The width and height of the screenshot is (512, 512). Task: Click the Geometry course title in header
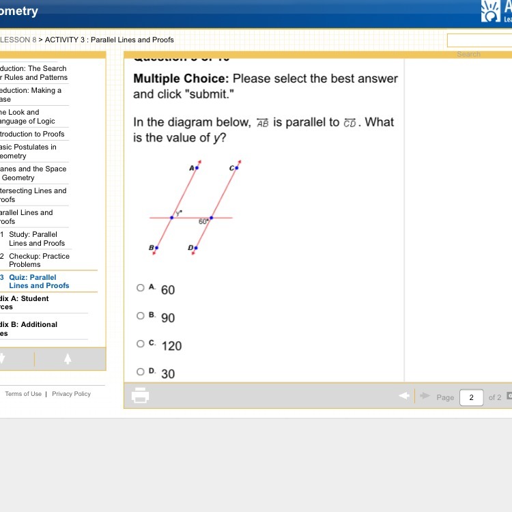click(19, 11)
